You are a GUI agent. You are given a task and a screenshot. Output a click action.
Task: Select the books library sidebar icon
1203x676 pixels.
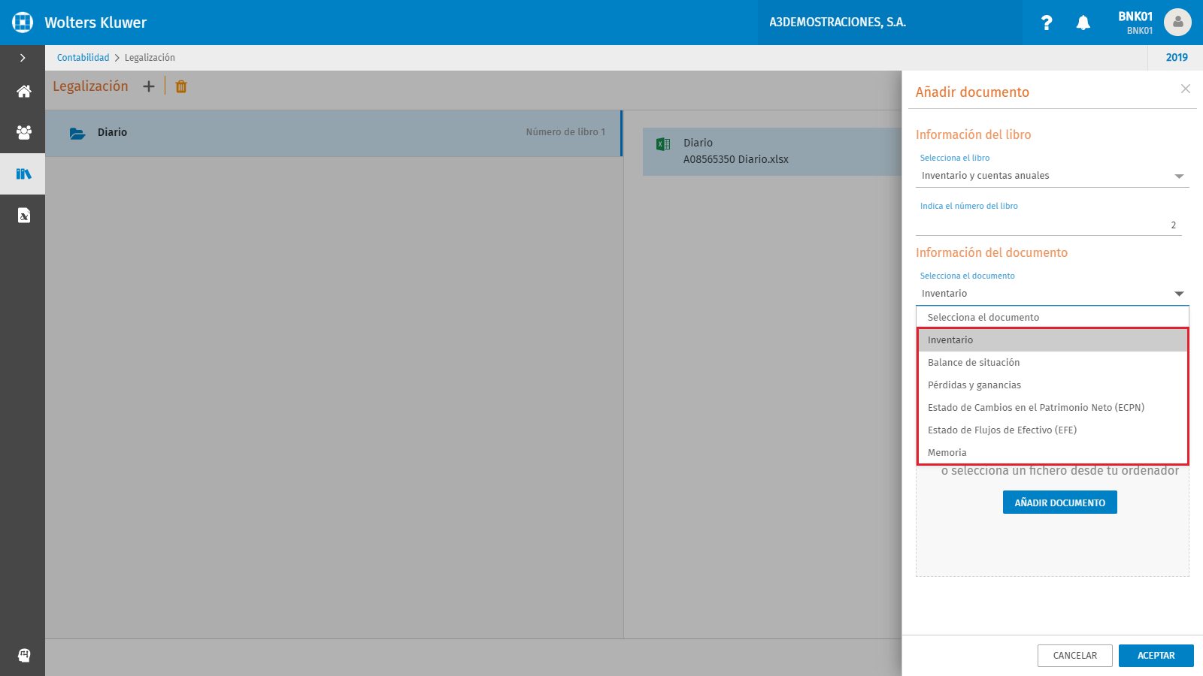click(23, 174)
